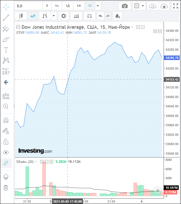Click the redo arrow
The width and height of the screenshot is (181, 204).
click(x=108, y=16)
